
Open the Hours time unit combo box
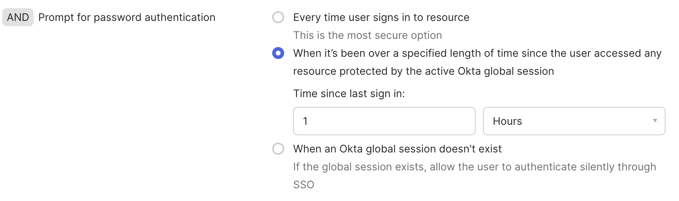pyautogui.click(x=574, y=121)
